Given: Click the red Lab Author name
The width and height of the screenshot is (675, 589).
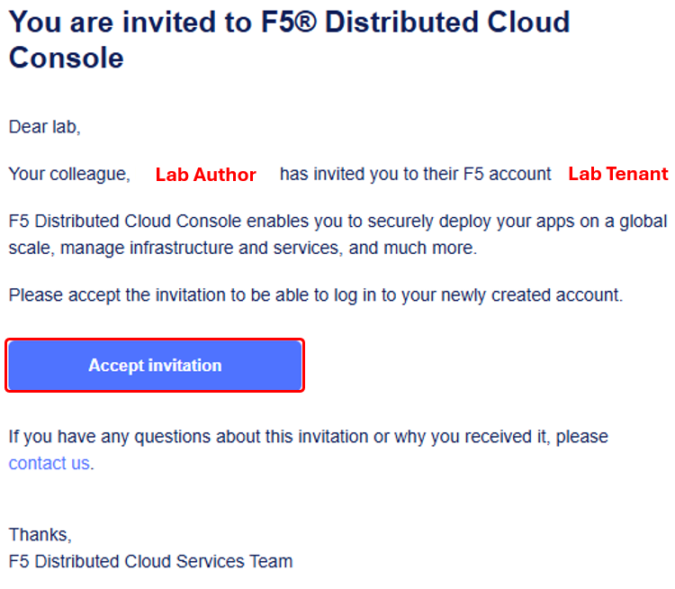Looking at the screenshot, I should click(206, 175).
